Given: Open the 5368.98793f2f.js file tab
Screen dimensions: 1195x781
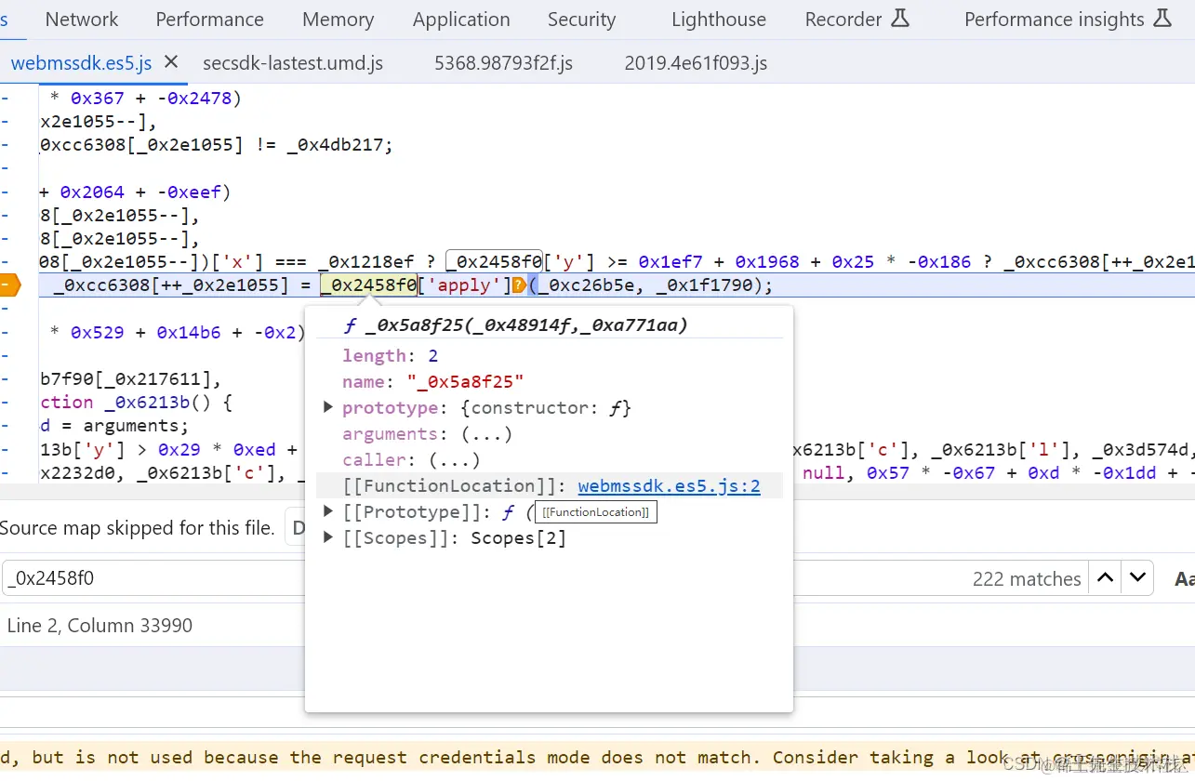Looking at the screenshot, I should point(503,63).
